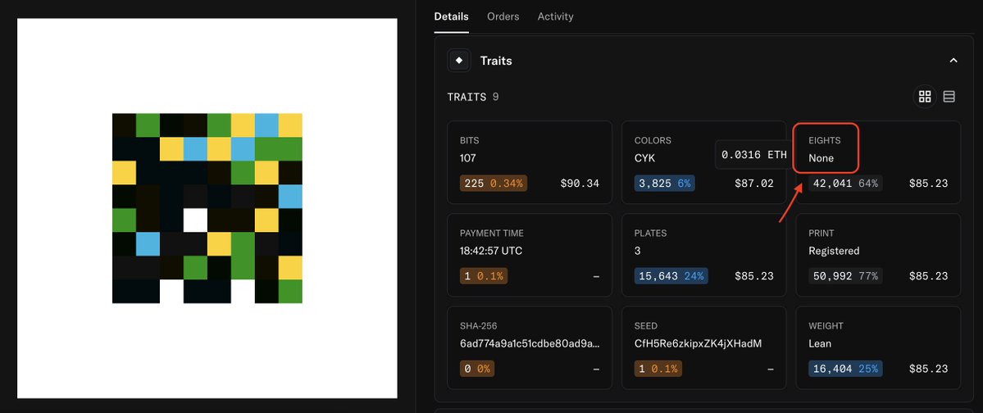The image size is (983, 413).
Task: Click the 0 0% badge under SHA-256
Action: (477, 369)
